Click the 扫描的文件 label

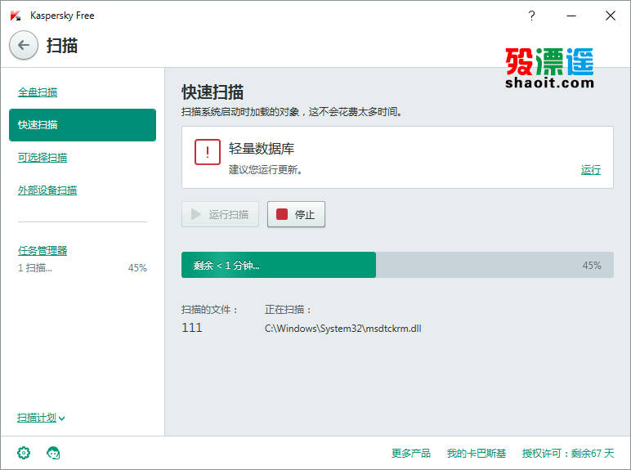coord(210,310)
